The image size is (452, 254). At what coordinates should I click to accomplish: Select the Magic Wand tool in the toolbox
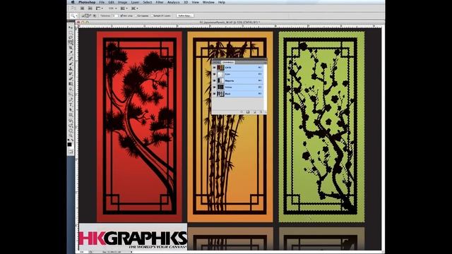pos(71,42)
